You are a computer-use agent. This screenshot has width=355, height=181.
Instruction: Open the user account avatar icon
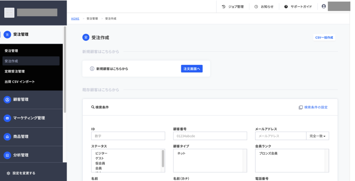324,6
